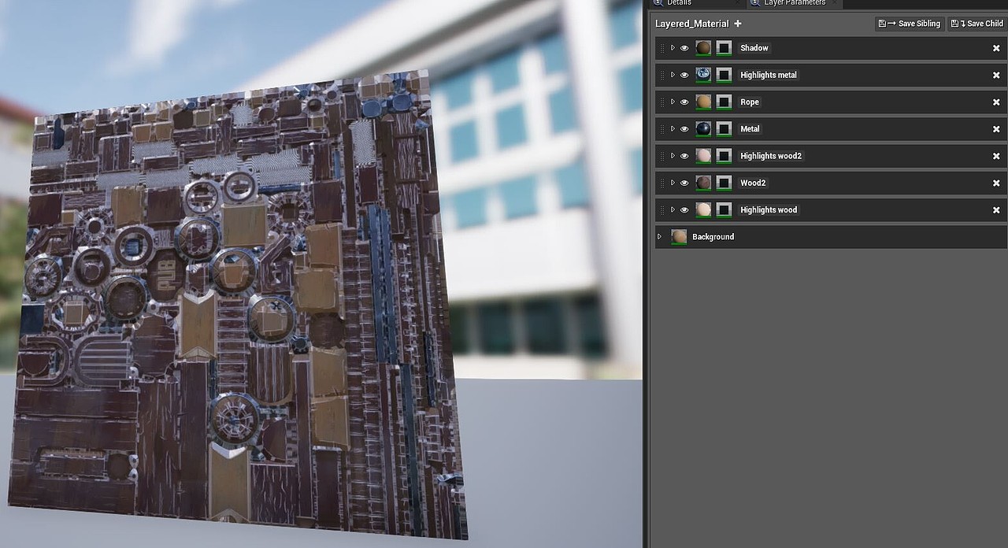Viewport: 1008px width, 548px height.
Task: Select the Background layer material thumbnail
Action: pyautogui.click(x=679, y=236)
